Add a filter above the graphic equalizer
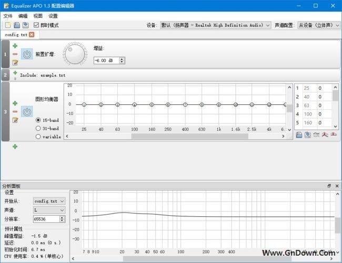 [15, 103]
